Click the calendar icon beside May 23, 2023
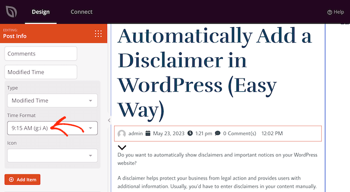This screenshot has height=192, width=350. [x=148, y=133]
